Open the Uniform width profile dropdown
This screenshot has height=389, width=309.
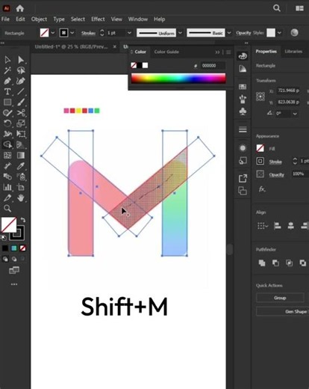pos(180,33)
